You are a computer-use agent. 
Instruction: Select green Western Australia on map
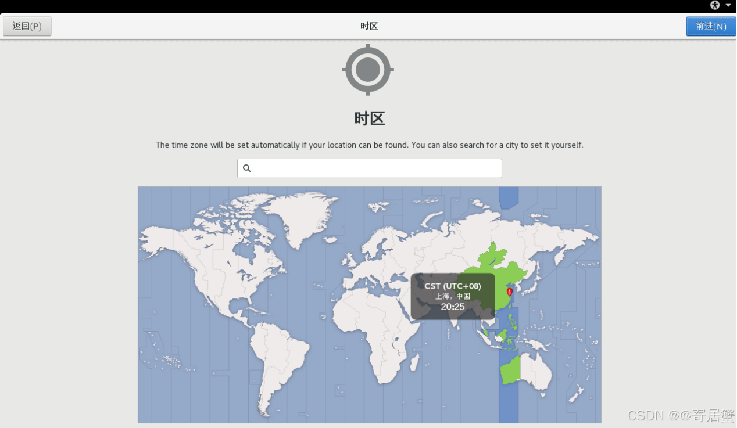point(510,369)
